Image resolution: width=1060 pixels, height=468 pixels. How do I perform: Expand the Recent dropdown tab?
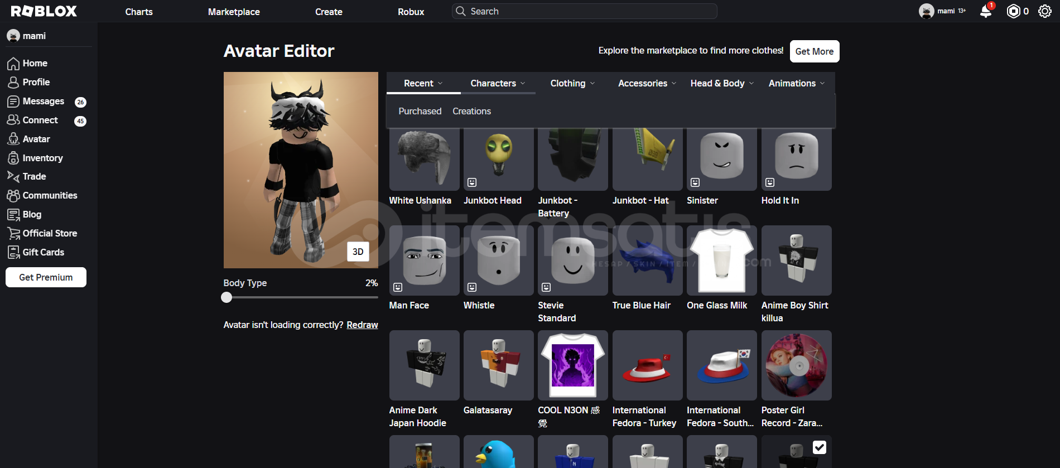tap(423, 83)
